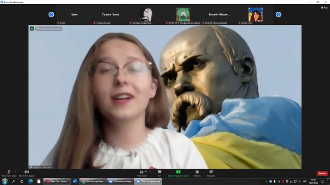This screenshot has height=185, width=330.
Task: Switch to Zoom Конференция taskbar button
Action: pos(148,181)
